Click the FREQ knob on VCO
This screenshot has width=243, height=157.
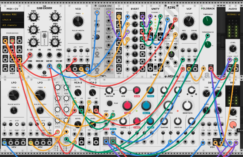(78, 21)
